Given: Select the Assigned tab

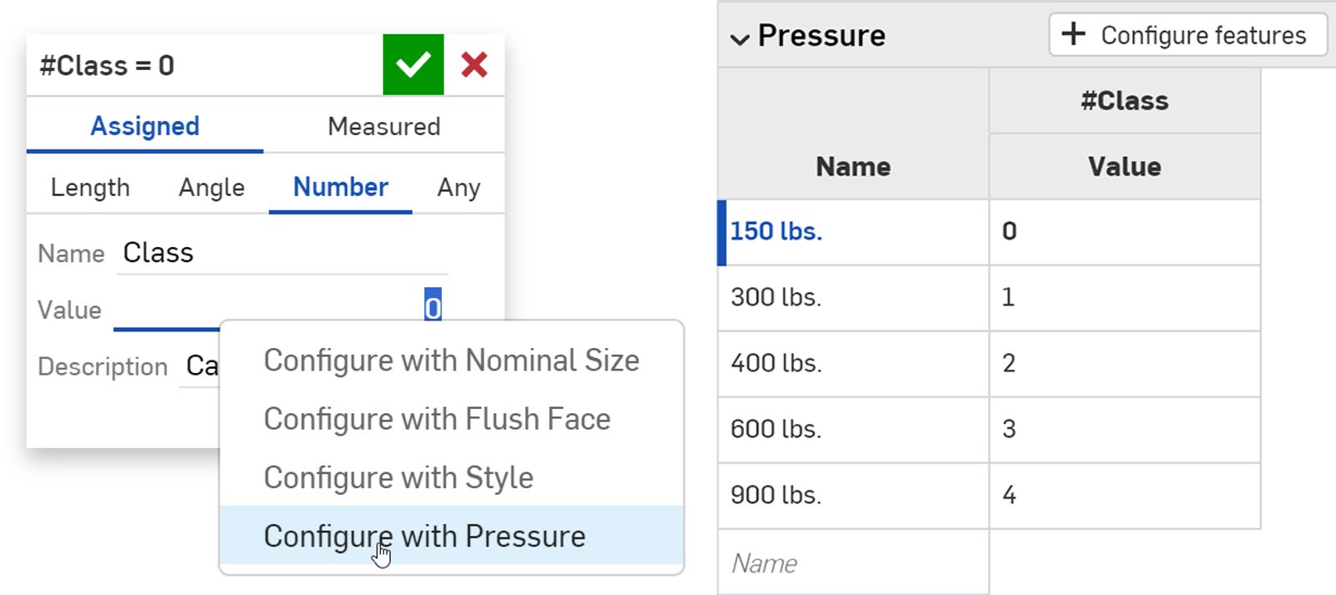Looking at the screenshot, I should (x=144, y=126).
